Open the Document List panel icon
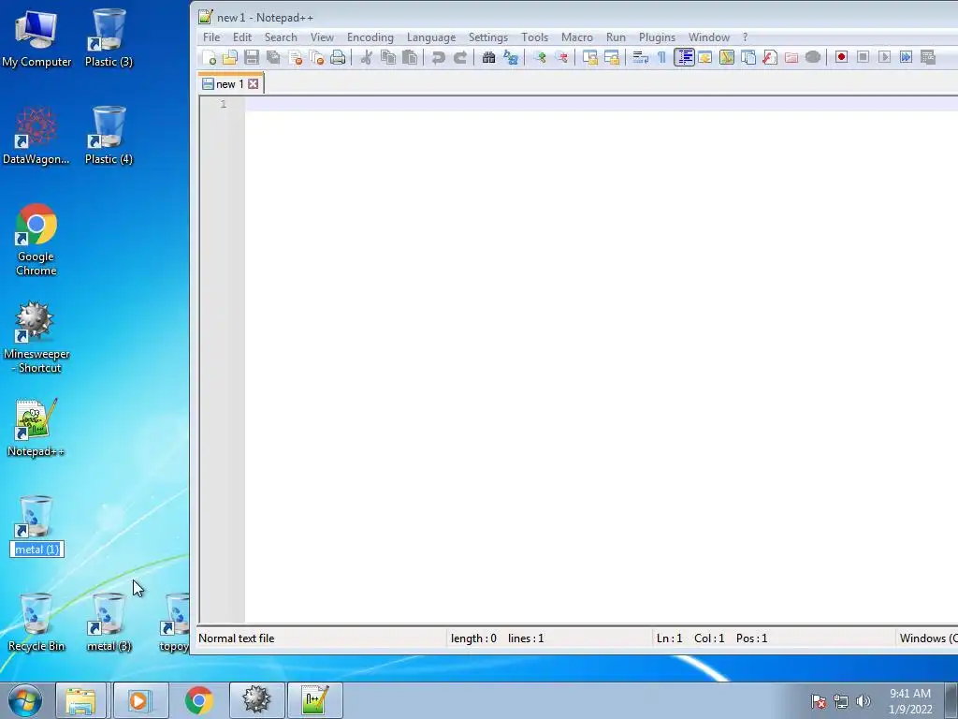The height and width of the screenshot is (719, 958). click(x=748, y=57)
